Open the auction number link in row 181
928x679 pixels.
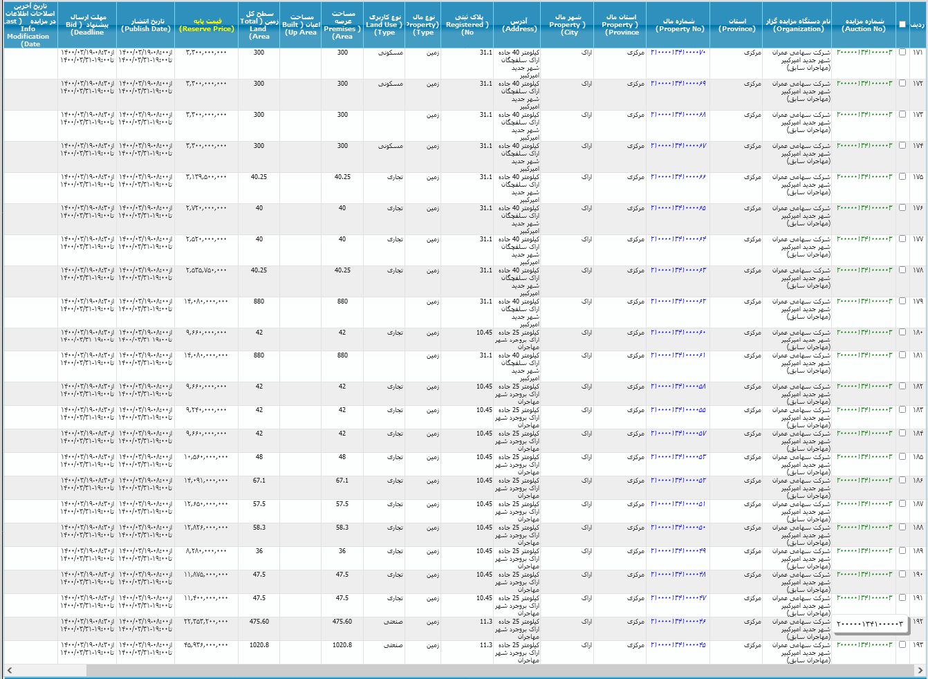click(864, 355)
